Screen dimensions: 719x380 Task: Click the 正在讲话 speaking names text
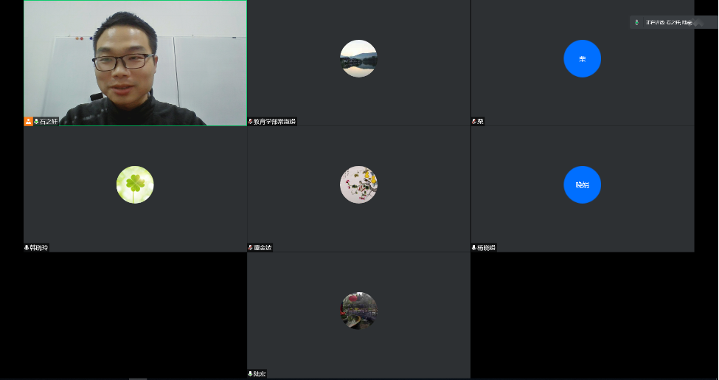[669, 23]
